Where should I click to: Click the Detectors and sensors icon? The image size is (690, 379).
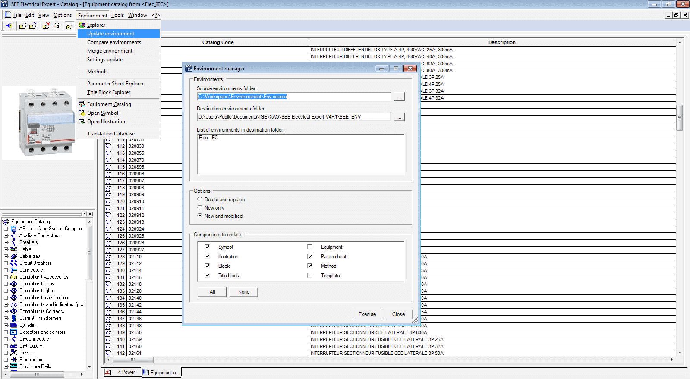point(14,332)
